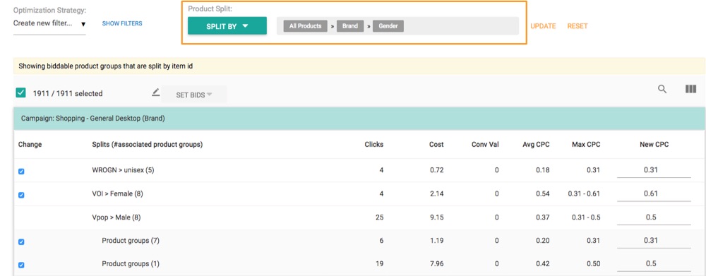Open the column chooser icon
This screenshot has width=706, height=276.
pyautogui.click(x=690, y=89)
